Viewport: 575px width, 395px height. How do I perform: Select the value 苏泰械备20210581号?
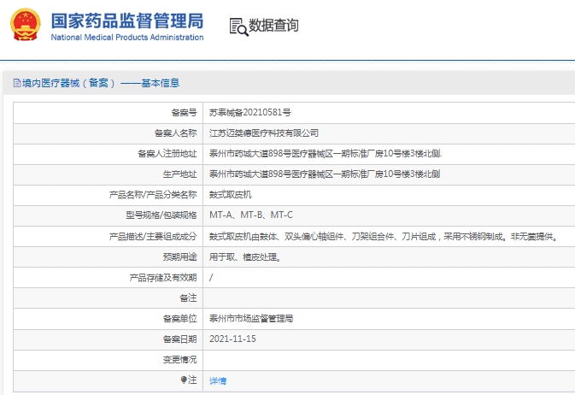250,112
